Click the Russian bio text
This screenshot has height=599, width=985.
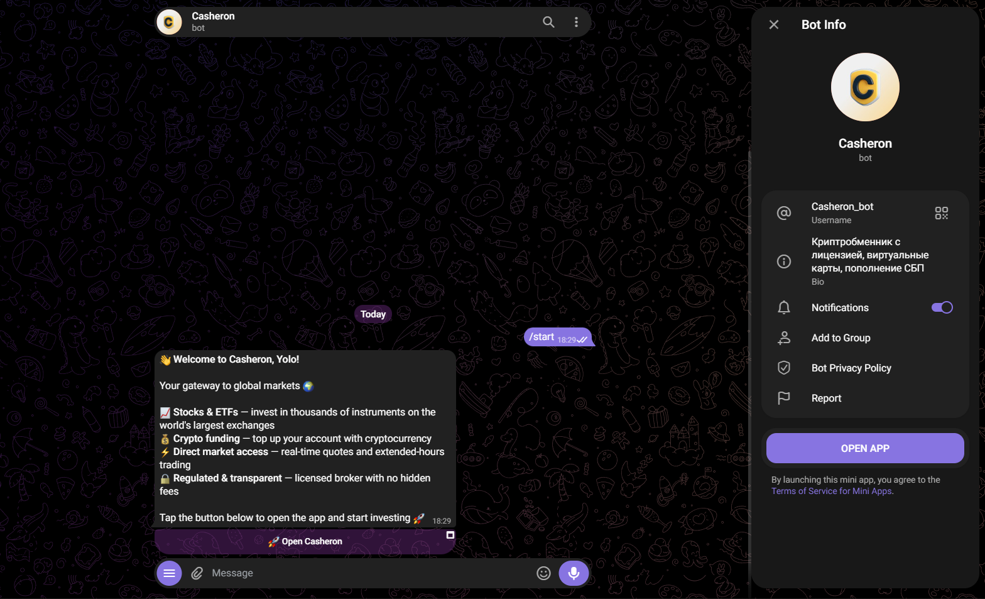click(x=870, y=255)
